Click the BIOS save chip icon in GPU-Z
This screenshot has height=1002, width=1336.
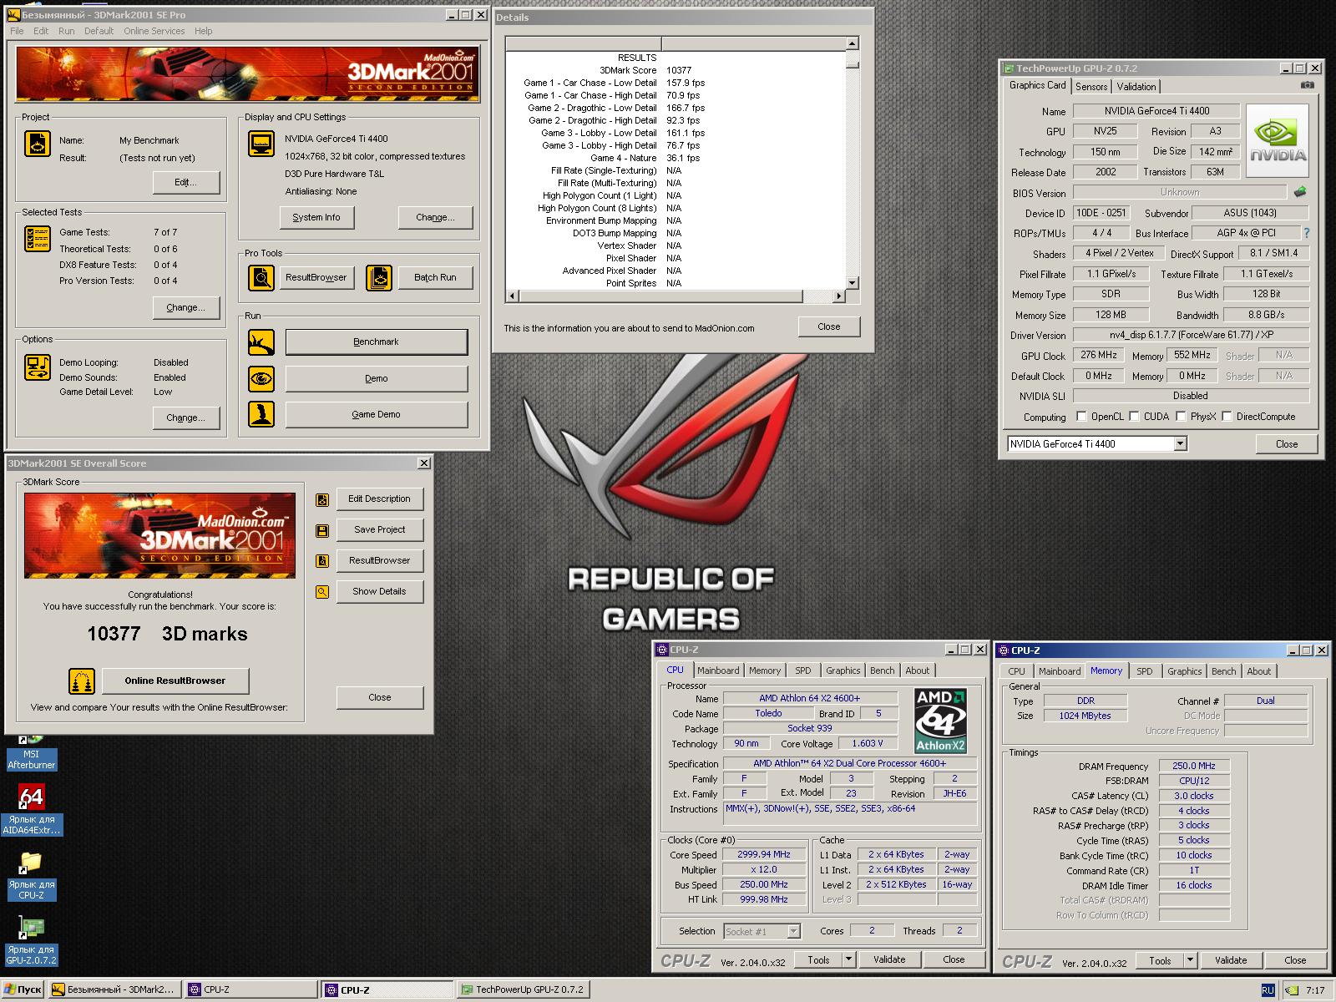click(x=1300, y=192)
